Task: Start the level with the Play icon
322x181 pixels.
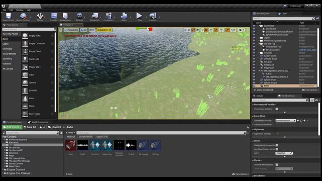Action: click(x=139, y=16)
